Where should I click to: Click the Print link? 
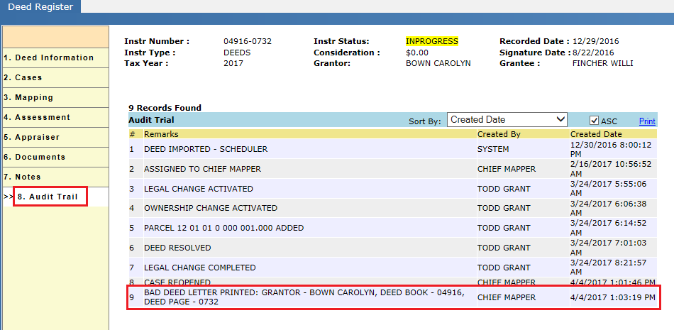click(647, 121)
